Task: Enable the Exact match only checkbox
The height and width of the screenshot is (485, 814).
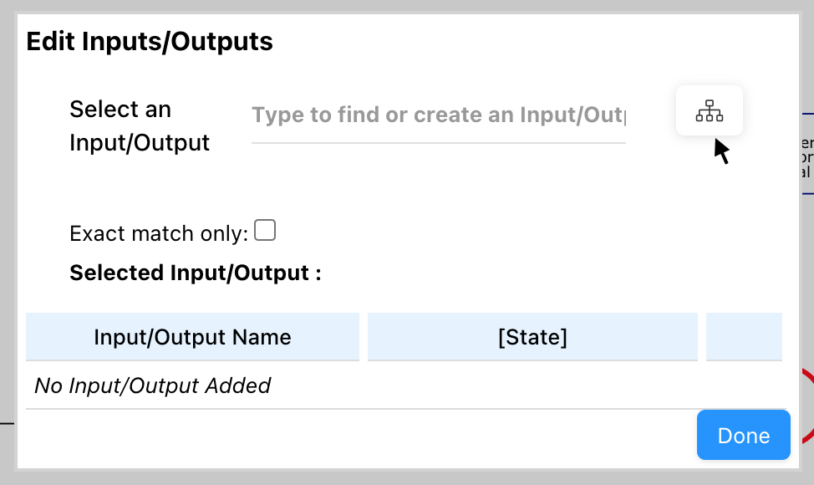Action: pos(265,230)
